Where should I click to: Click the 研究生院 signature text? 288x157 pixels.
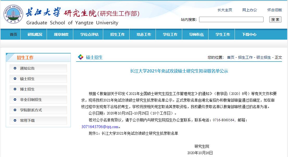pyautogui.click(x=202, y=146)
